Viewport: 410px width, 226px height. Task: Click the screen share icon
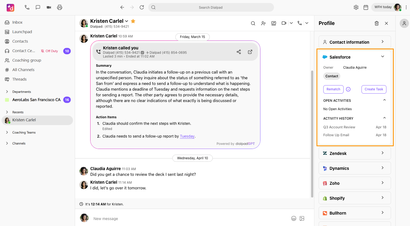tap(274, 23)
